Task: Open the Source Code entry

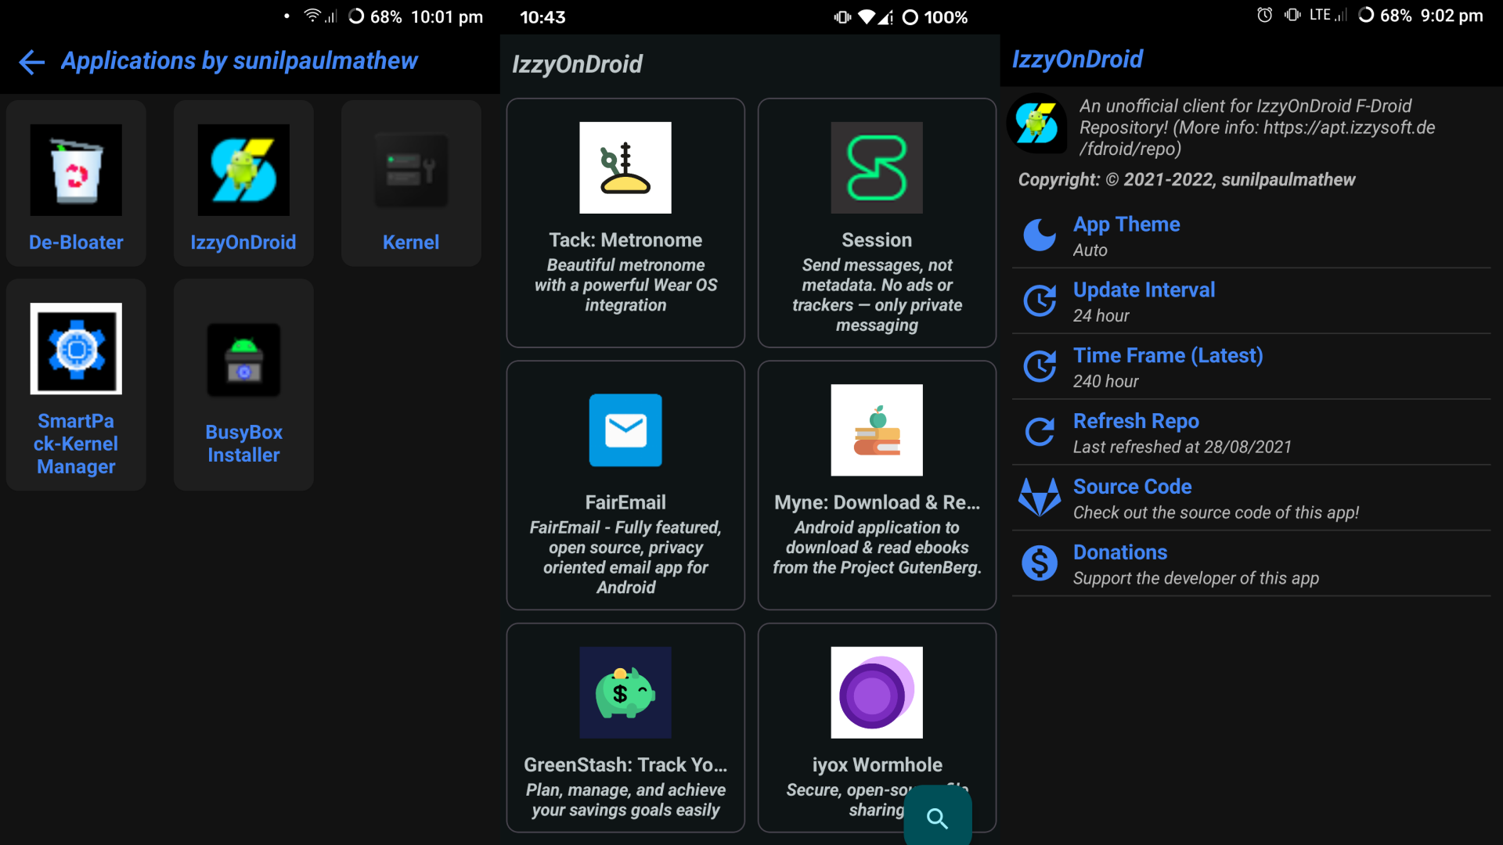Action: pos(1251,498)
